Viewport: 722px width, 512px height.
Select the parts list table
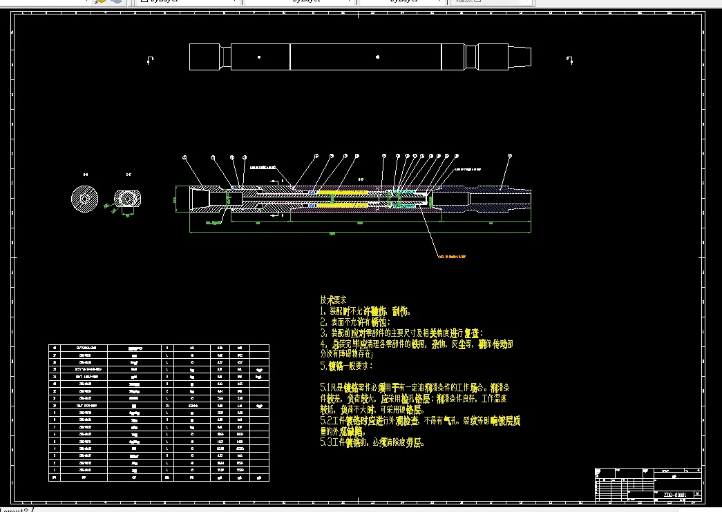coord(159,413)
